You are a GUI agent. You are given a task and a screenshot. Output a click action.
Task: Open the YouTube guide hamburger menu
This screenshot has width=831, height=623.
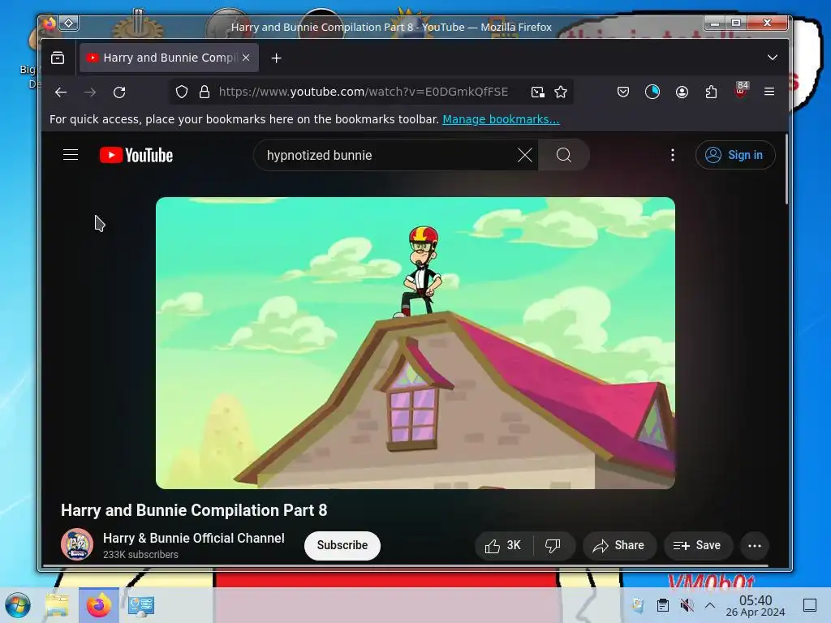click(71, 155)
